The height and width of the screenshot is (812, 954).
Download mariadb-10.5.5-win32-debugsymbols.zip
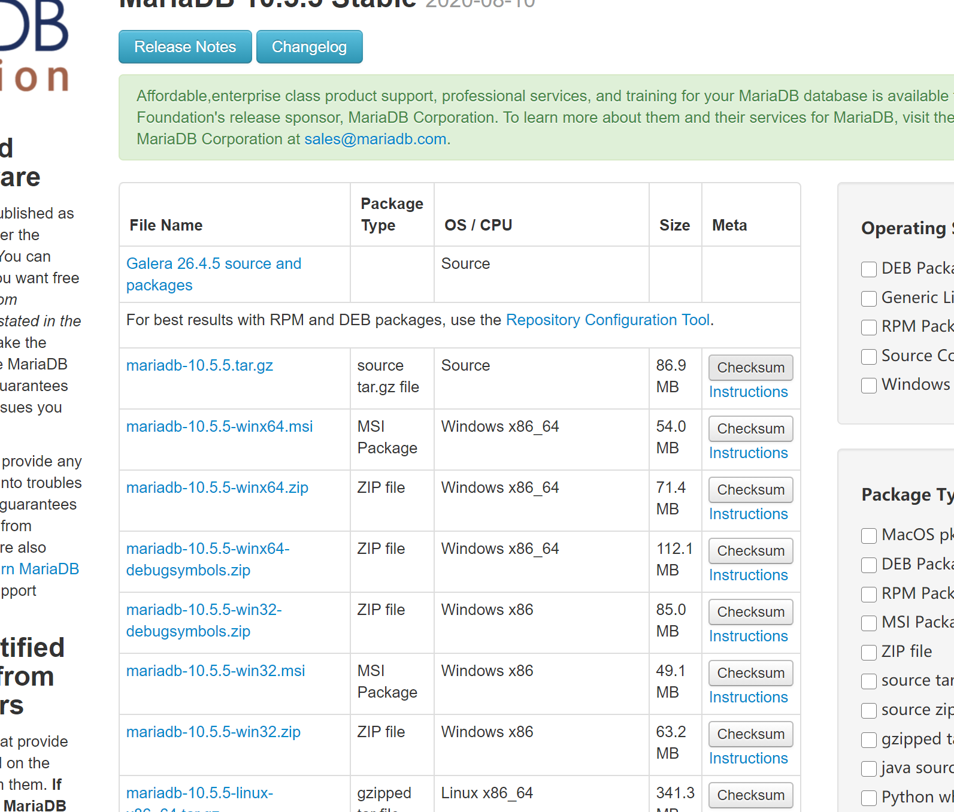[204, 620]
